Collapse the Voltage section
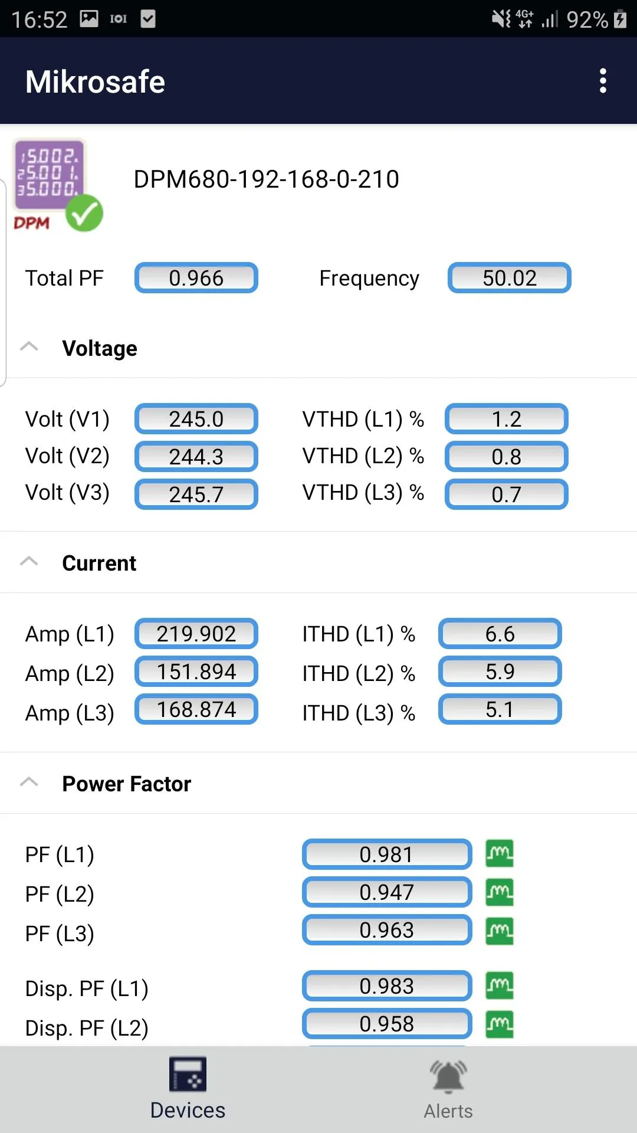 (x=29, y=347)
